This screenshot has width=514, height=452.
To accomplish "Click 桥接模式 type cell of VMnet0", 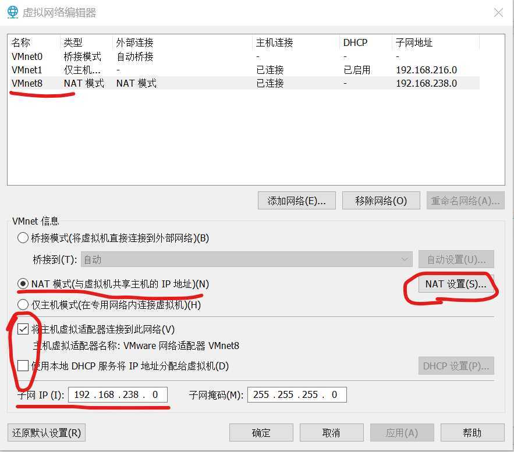I will pos(82,56).
